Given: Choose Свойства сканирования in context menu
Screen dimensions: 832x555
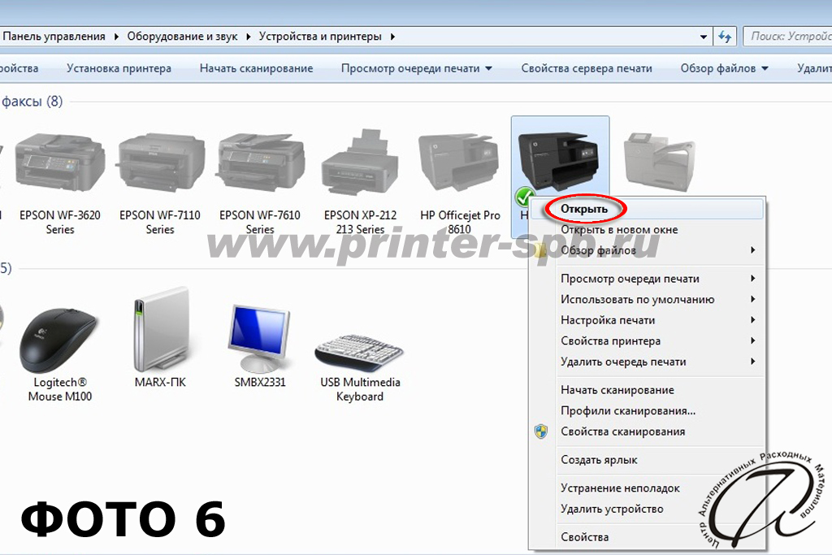Looking at the screenshot, I should point(646,431).
